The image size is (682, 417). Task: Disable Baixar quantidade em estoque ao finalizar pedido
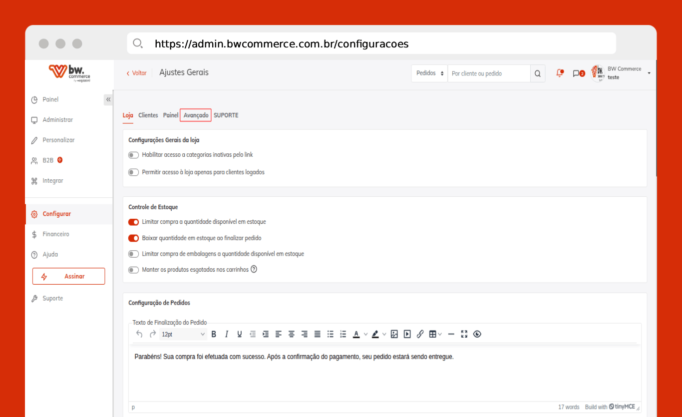click(133, 238)
